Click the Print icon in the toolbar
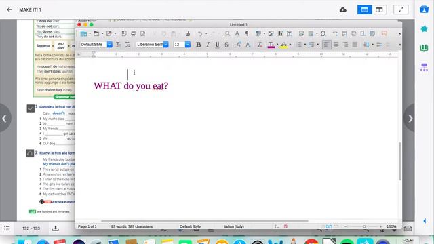Viewport: 434px width, 244px height. 134,33
